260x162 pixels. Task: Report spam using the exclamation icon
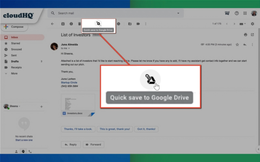(71, 24)
